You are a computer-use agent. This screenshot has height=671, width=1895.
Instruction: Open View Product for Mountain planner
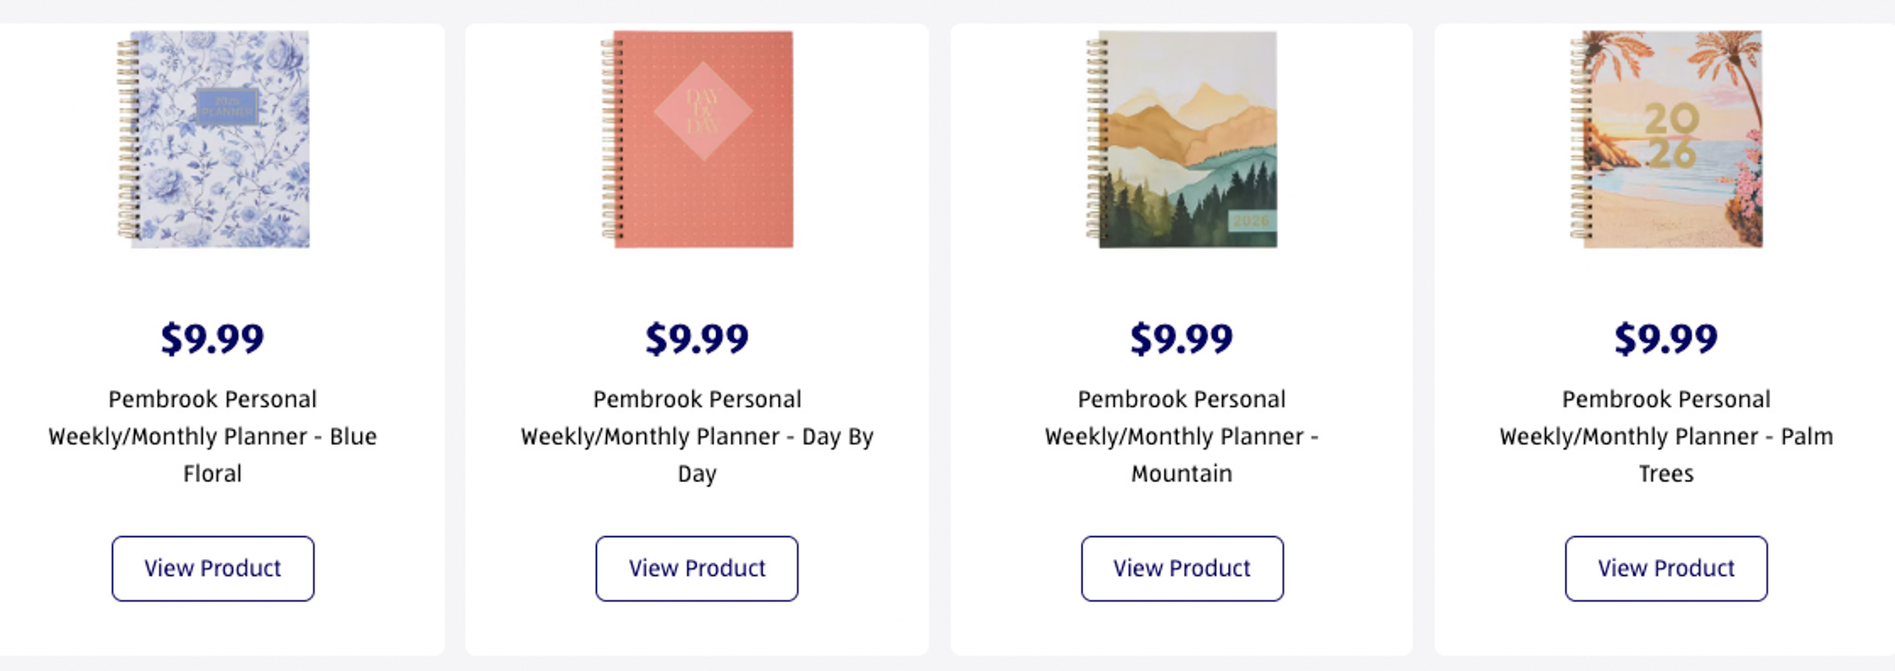[x=1182, y=568]
